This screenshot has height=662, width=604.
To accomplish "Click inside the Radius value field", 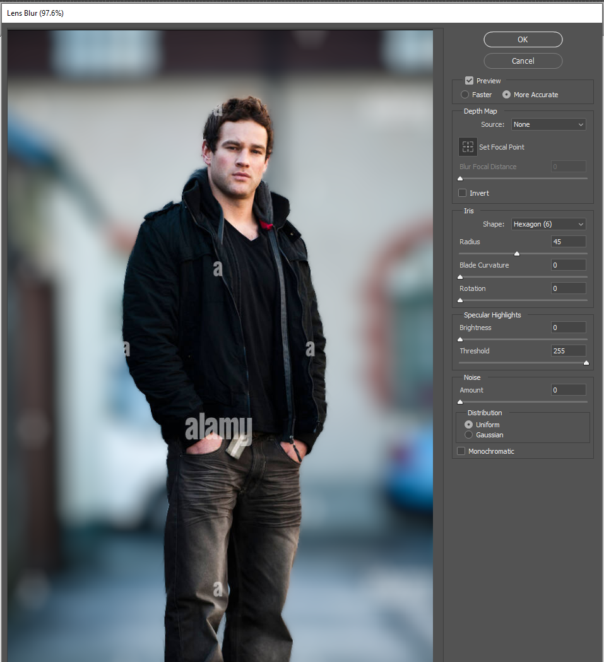I will point(567,241).
